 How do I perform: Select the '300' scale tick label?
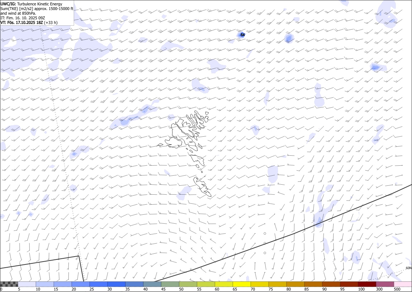point(379,289)
